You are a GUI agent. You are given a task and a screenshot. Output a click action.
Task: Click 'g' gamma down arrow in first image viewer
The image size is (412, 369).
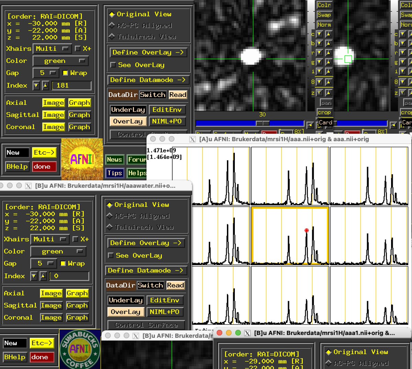pyautogui.click(x=319, y=62)
